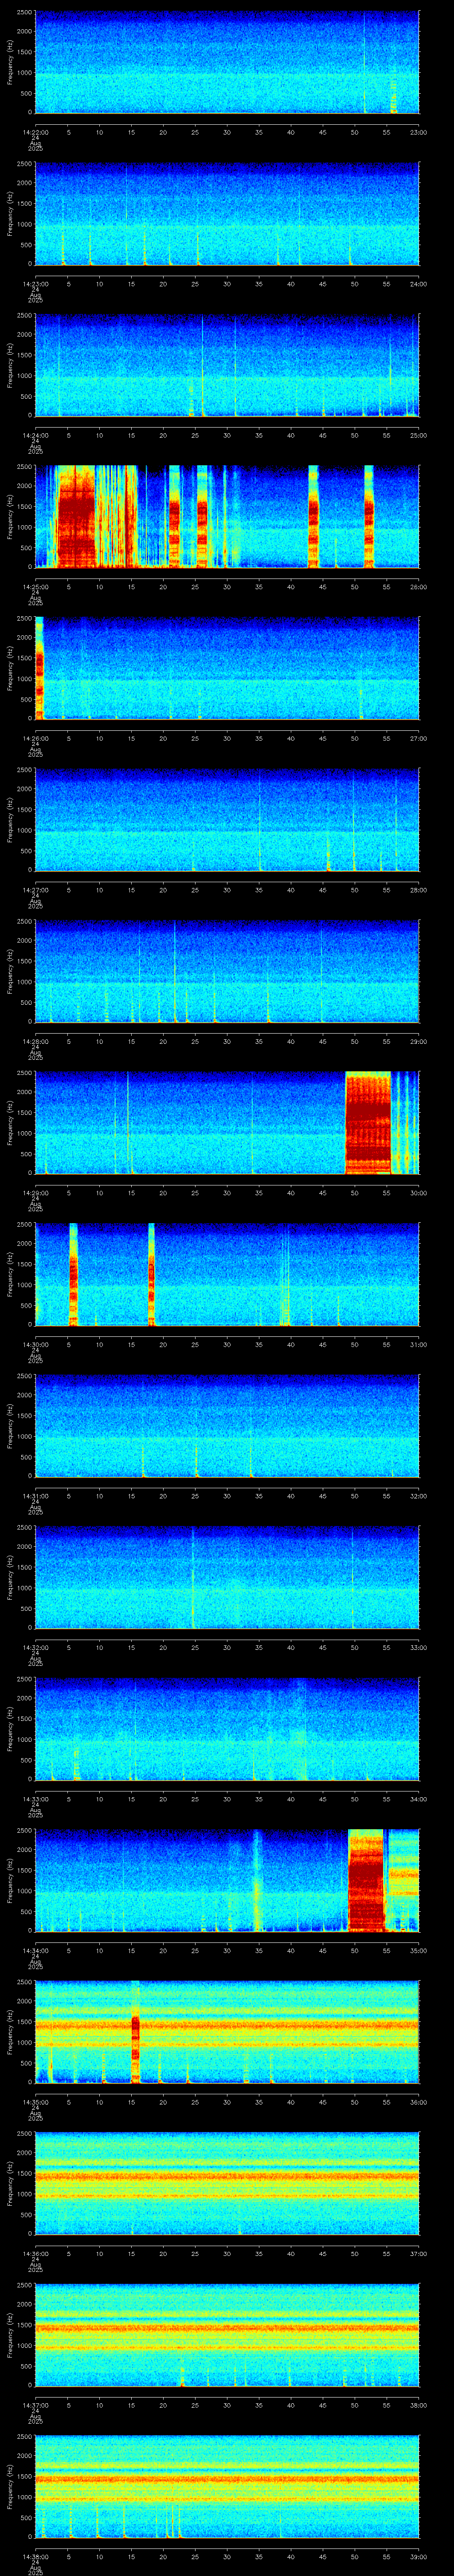Click the 14:22:00 start time label
Screen dimensions: 454x2576
click(35, 132)
